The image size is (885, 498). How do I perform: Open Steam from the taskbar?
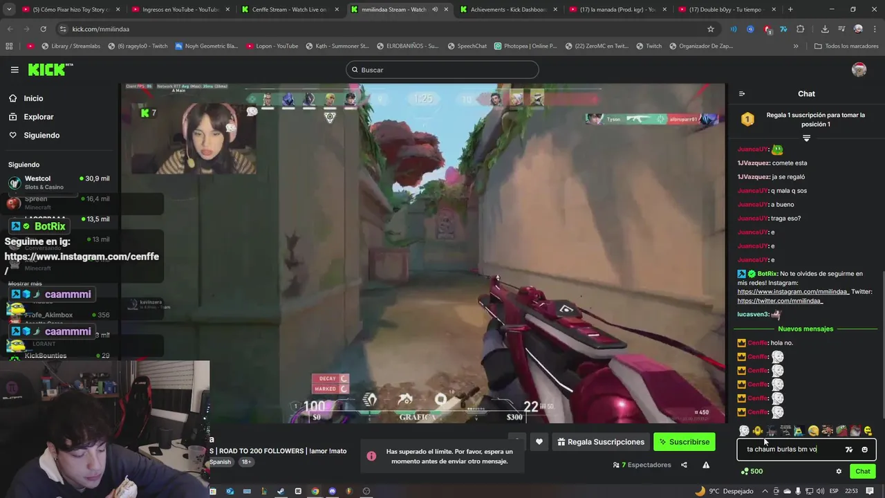[x=281, y=491]
